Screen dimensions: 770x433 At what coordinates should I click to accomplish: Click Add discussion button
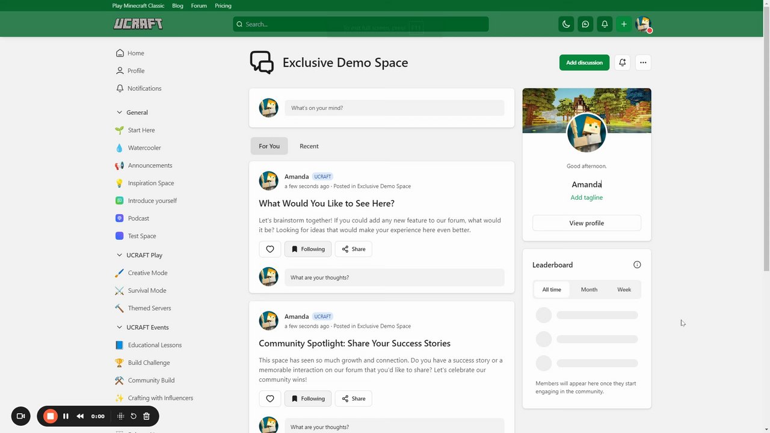pos(584,63)
